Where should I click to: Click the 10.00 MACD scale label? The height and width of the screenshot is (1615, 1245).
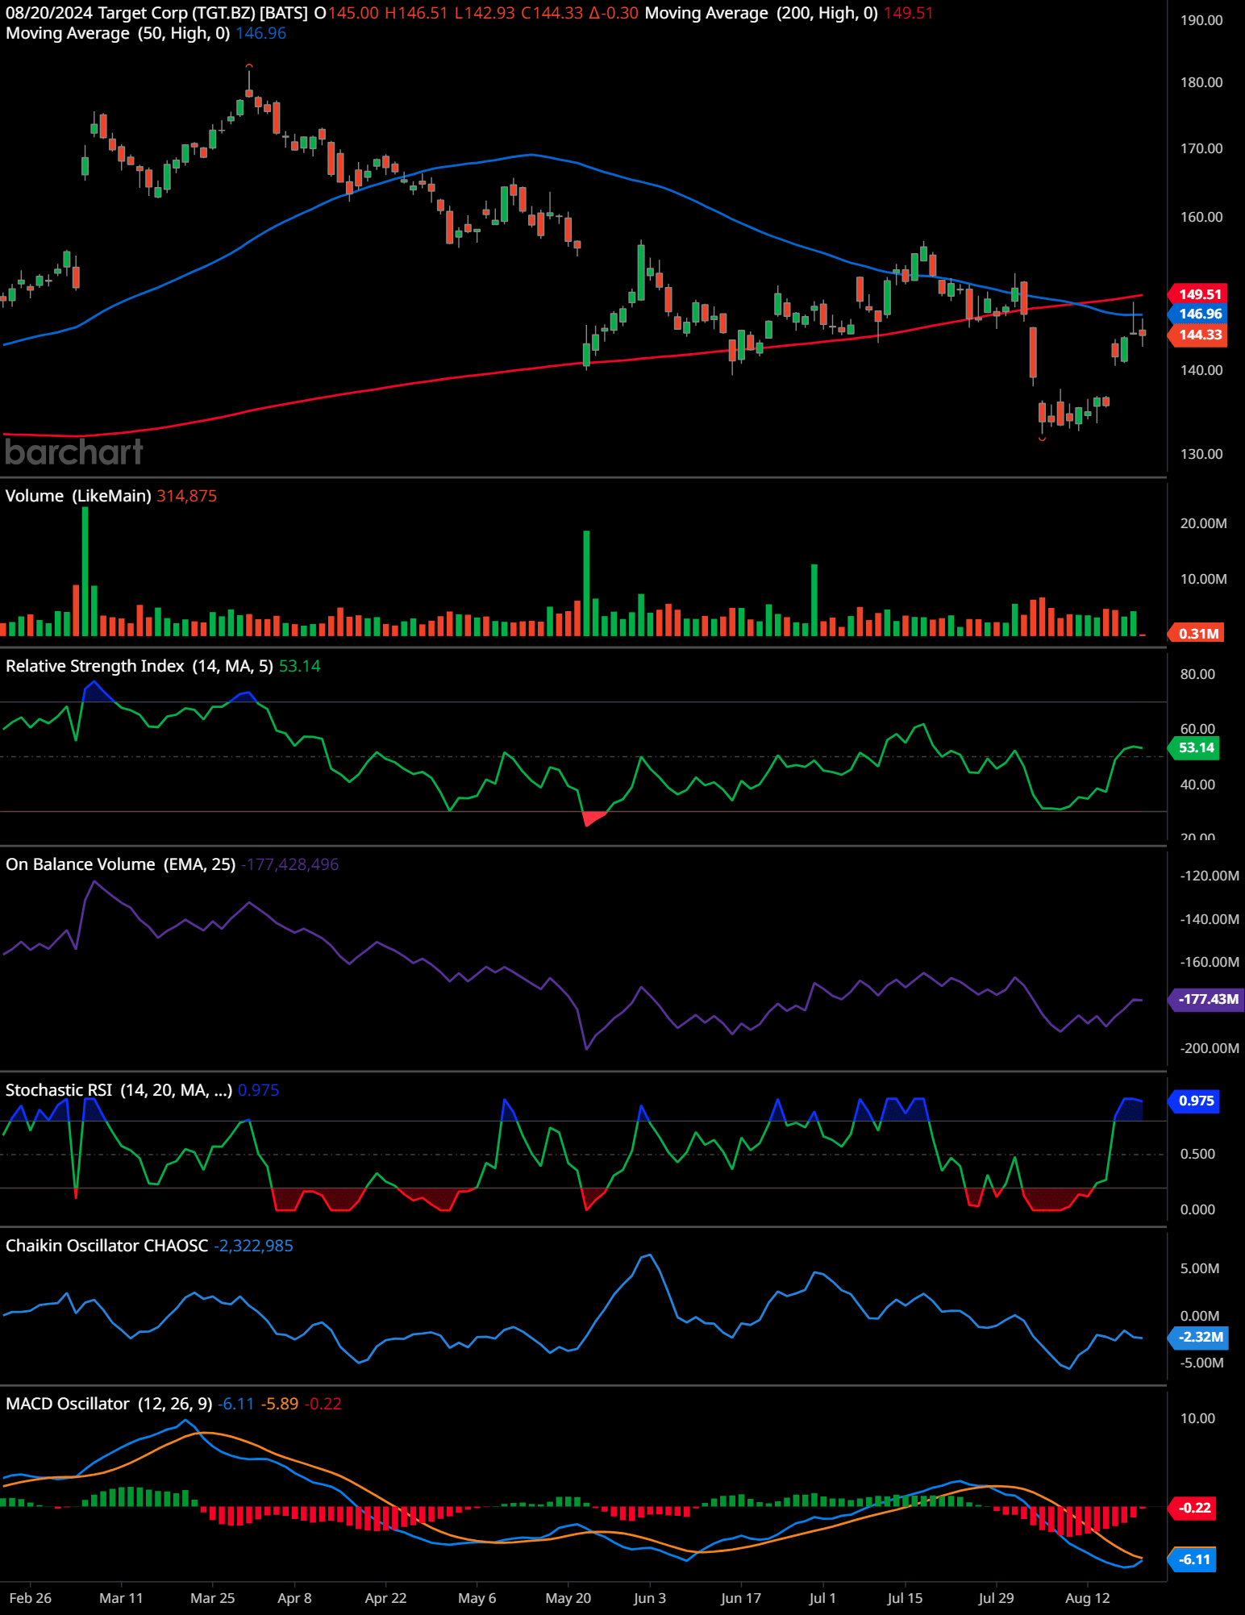pos(1197,1418)
